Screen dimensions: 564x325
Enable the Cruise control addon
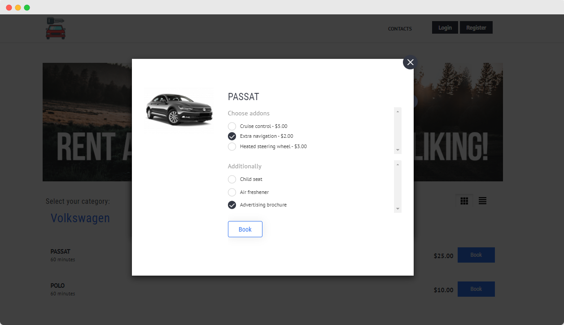tap(232, 126)
